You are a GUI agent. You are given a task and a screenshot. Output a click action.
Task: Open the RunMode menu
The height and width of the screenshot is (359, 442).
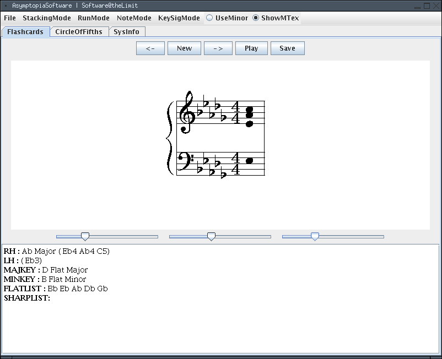coord(93,18)
